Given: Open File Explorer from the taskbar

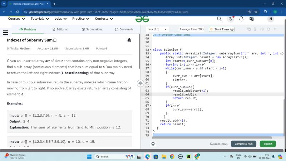Looking at the screenshot, I should coord(164,157).
